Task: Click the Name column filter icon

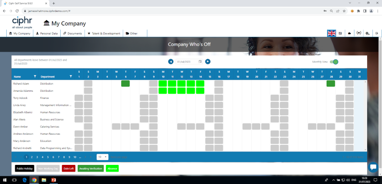Action: (x=35, y=76)
